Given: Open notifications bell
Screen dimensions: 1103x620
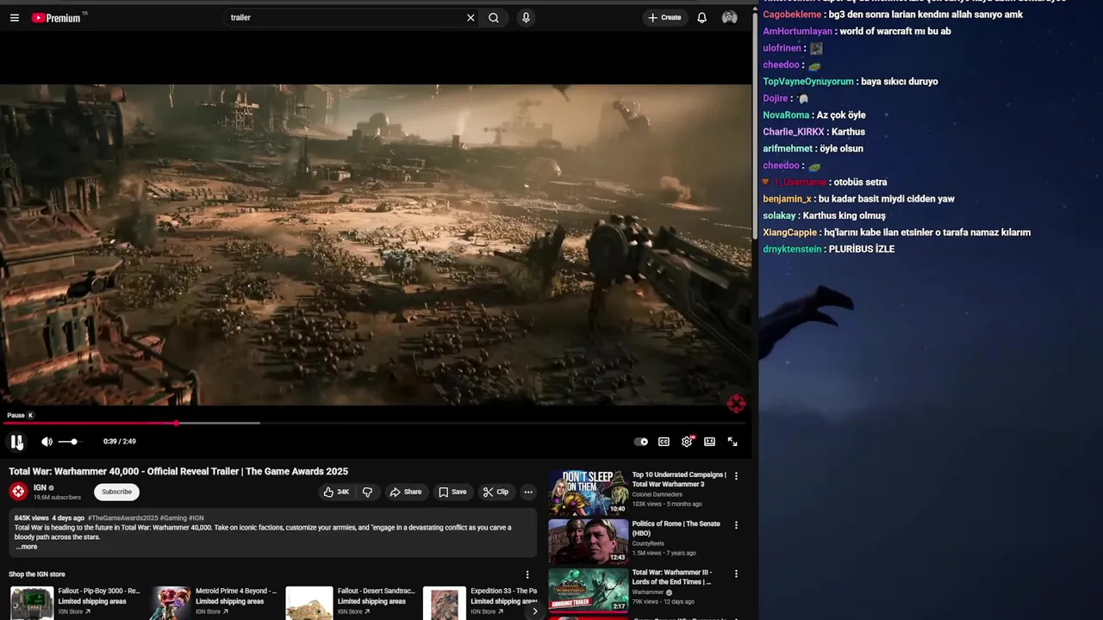Looking at the screenshot, I should tap(702, 17).
